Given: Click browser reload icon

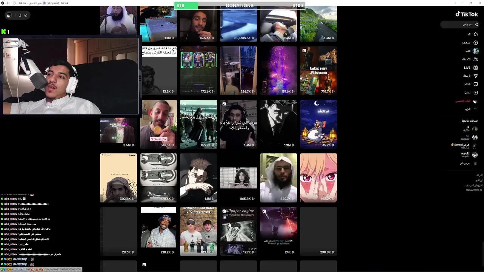Looking at the screenshot, I should (14, 3).
